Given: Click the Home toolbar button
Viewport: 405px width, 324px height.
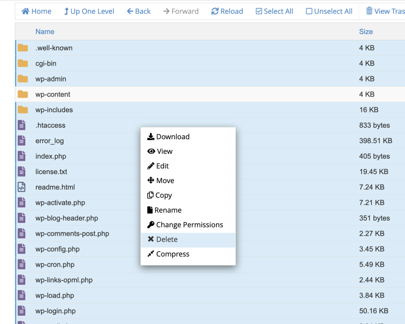Looking at the screenshot, I should click(x=36, y=11).
